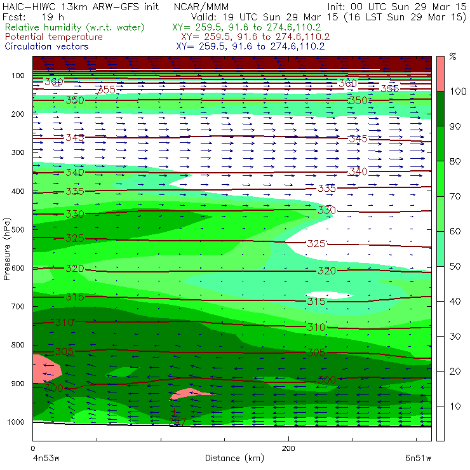Click the '6n51w' end coordinate label
This screenshot has height=470, width=470.
[418, 459]
